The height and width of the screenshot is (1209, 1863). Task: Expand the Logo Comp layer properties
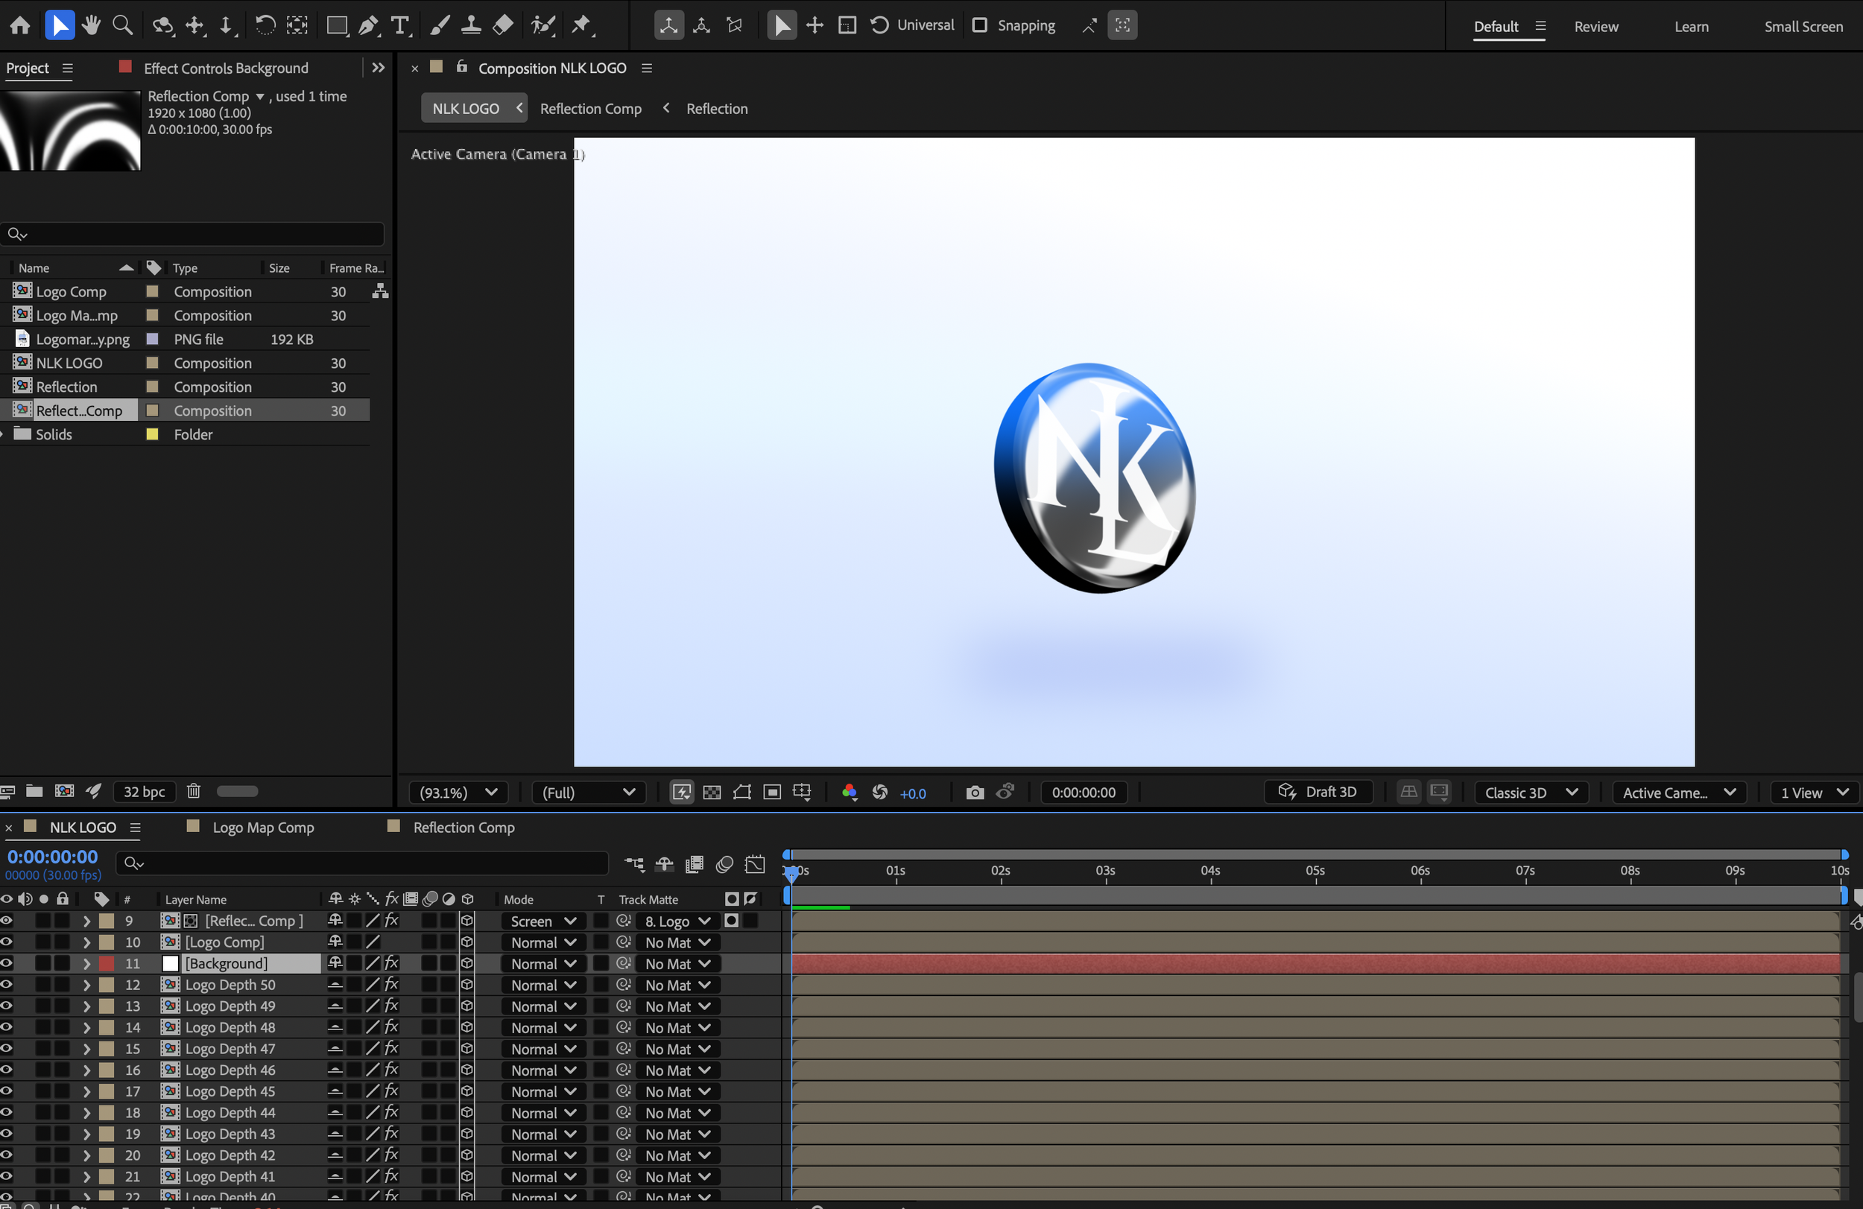(x=87, y=942)
